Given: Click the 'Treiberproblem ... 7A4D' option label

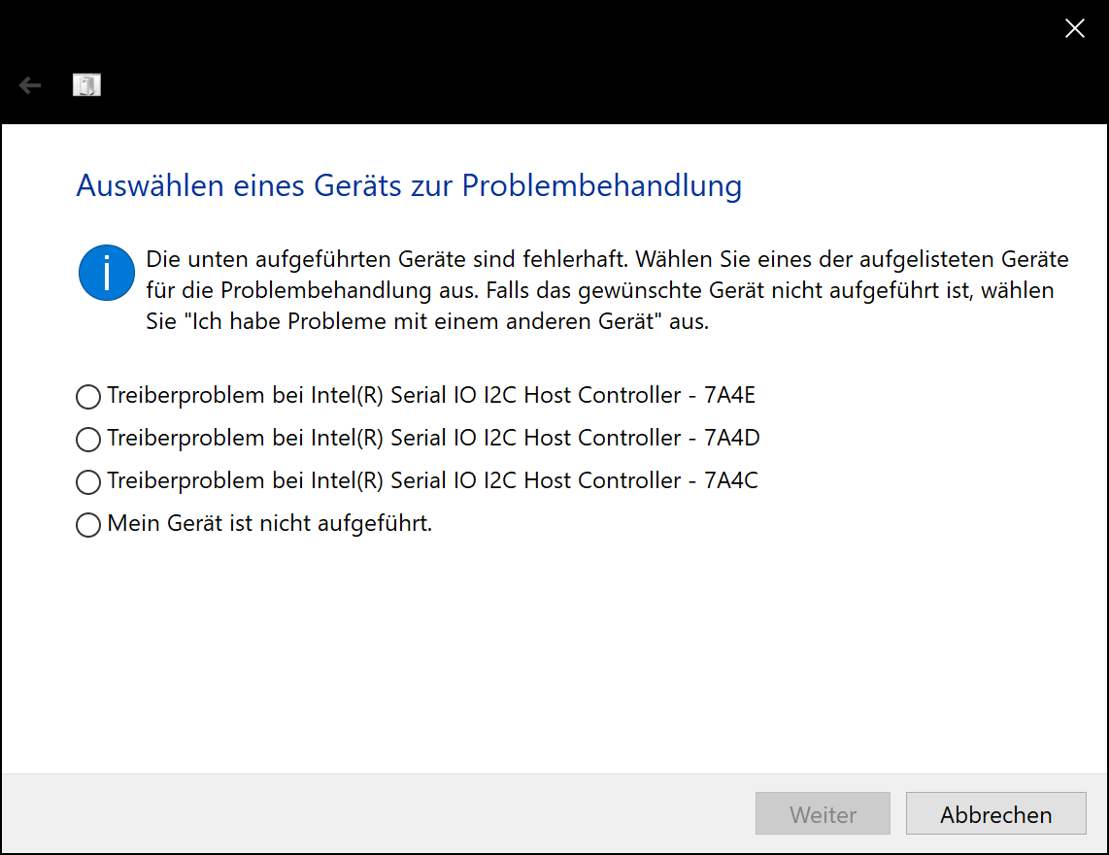Looking at the screenshot, I should pyautogui.click(x=433, y=438).
